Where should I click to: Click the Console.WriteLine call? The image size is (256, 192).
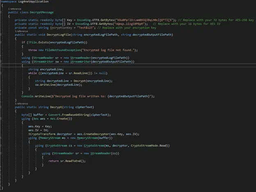point(36,96)
